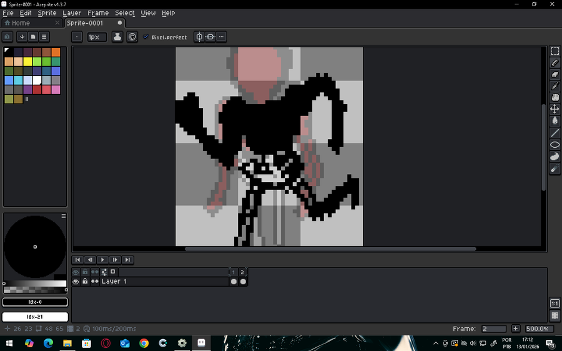Click the brush type dot button
This screenshot has width=562, height=351.
[77, 37]
